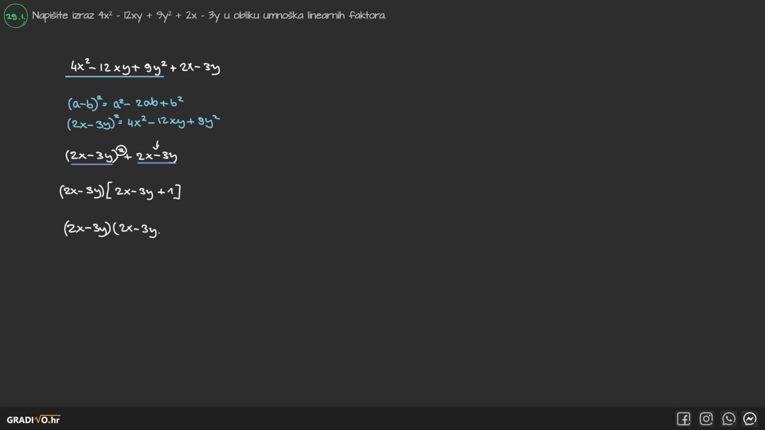Click the underlined 2x-3y beneath the arrow
The height and width of the screenshot is (430, 765).
coord(157,156)
